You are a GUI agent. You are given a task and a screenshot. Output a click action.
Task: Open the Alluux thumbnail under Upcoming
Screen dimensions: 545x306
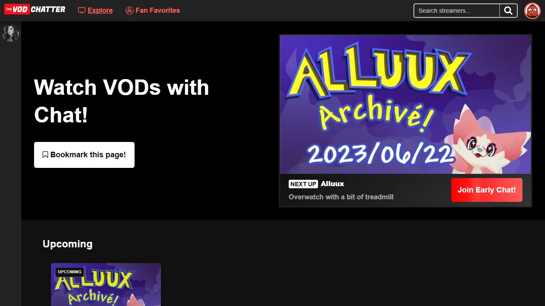coord(106,287)
